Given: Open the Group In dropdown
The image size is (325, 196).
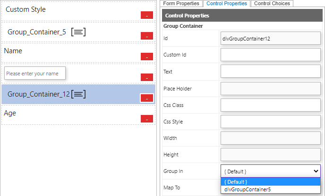Looking at the screenshot, I should (x=270, y=171).
